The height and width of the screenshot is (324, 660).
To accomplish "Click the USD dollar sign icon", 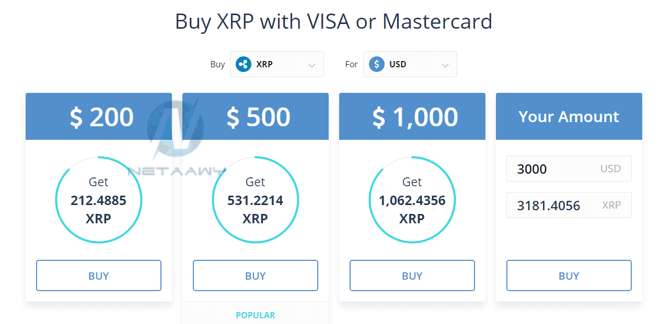I will pyautogui.click(x=377, y=65).
